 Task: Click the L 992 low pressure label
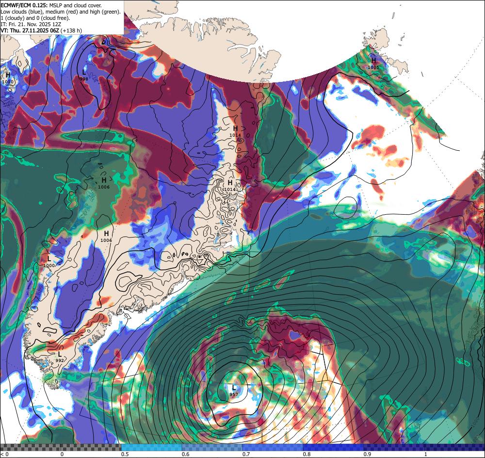(x=60, y=357)
